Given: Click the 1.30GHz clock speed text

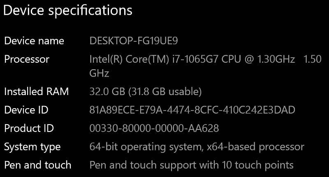Looking at the screenshot, I should pos(276,59).
